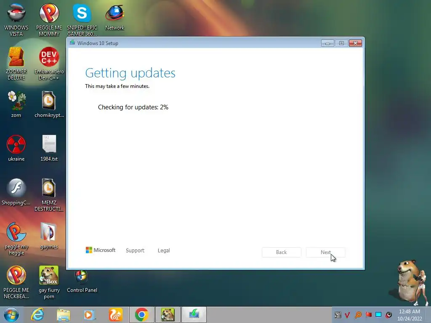This screenshot has width=431, height=323.
Task: Select the PEGGLE ME NECKBEA... icon
Action: [16, 282]
